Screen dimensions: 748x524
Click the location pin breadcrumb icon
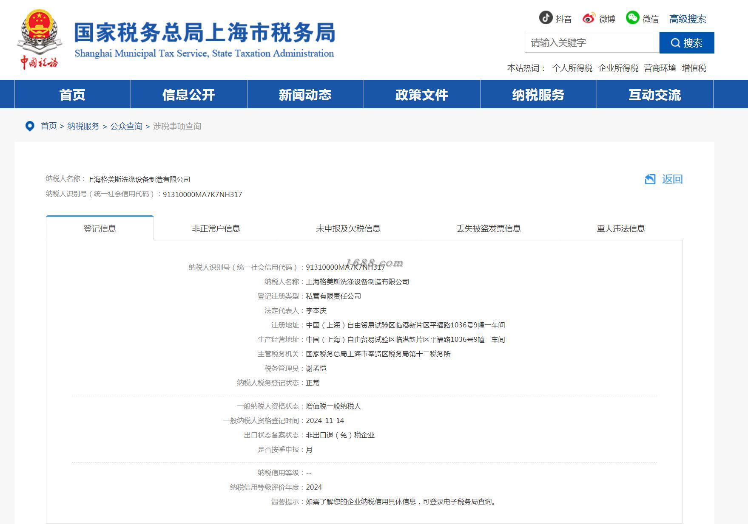point(30,126)
